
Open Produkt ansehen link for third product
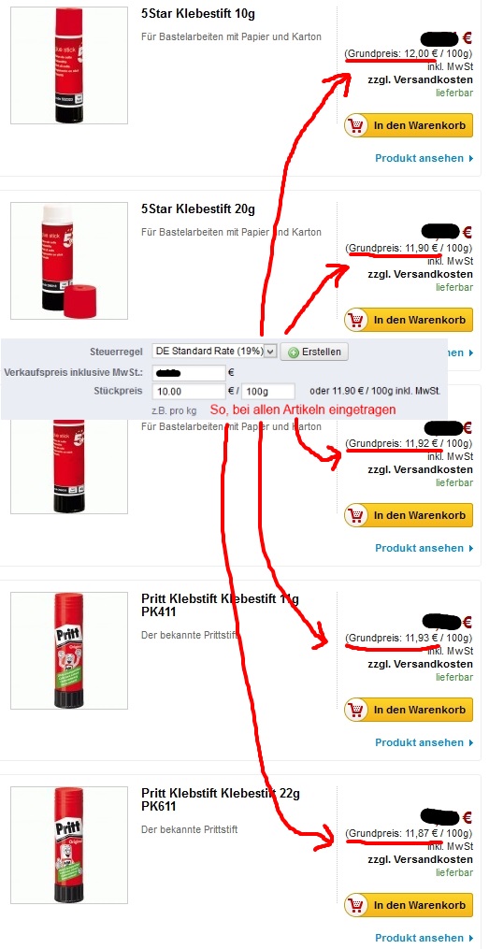point(424,548)
